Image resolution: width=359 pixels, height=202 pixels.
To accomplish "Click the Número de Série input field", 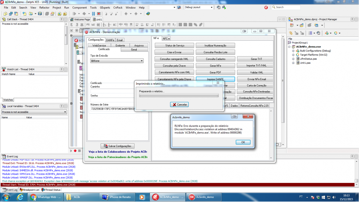I will (x=112, y=109).
